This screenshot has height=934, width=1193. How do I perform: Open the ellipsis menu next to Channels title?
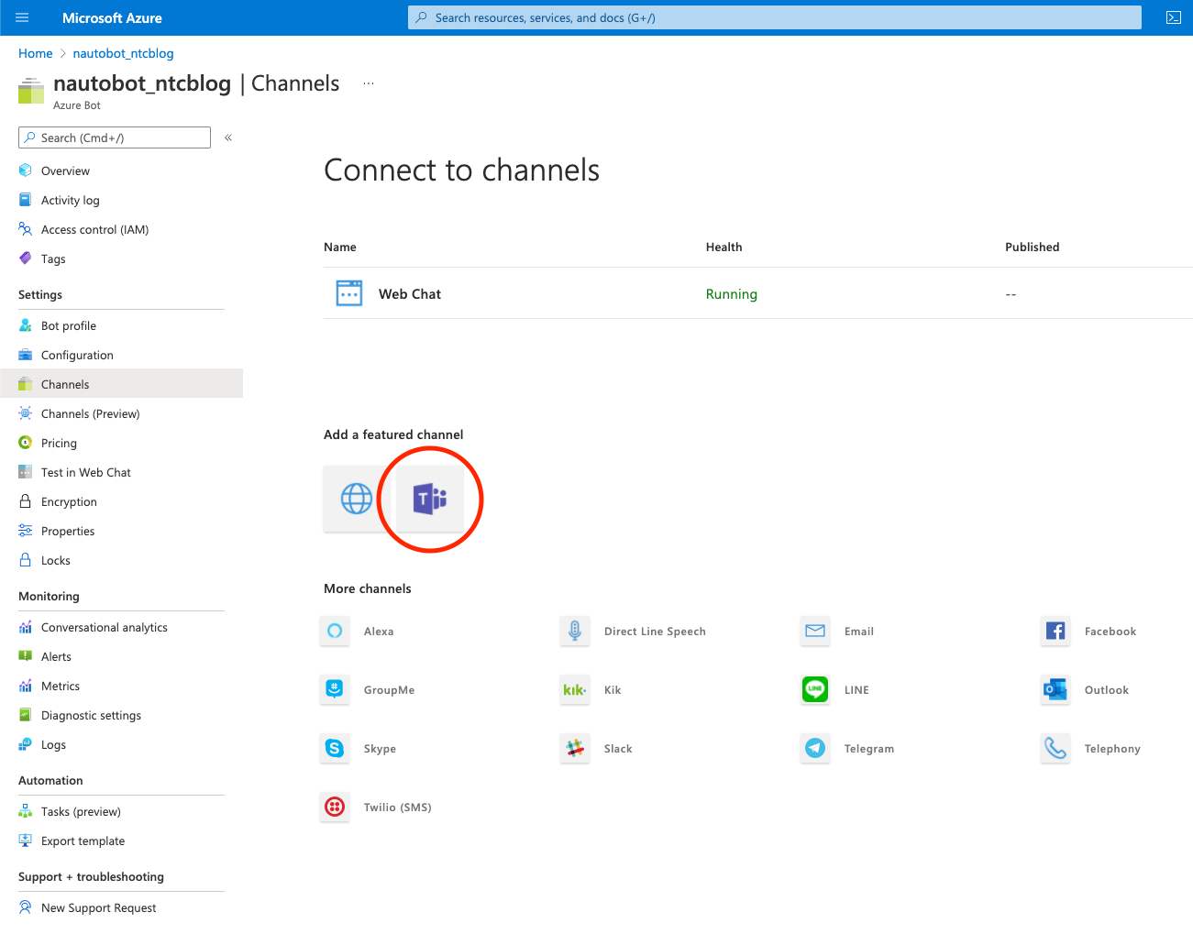369,82
